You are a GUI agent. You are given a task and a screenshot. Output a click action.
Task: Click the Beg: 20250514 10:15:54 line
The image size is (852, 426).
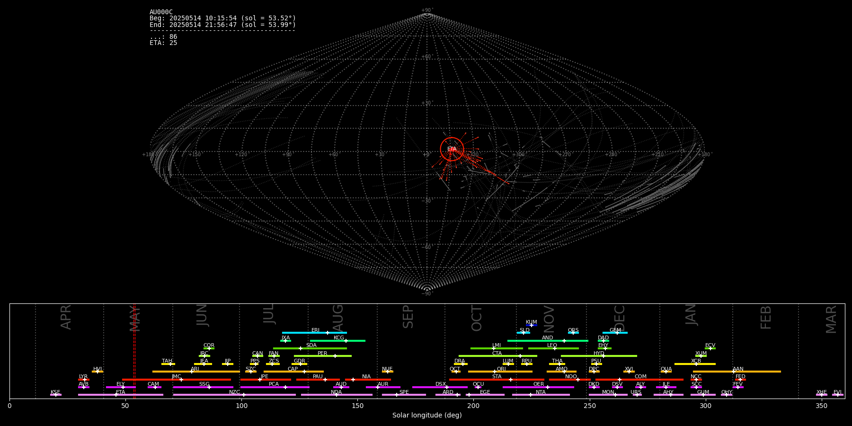[222, 18]
